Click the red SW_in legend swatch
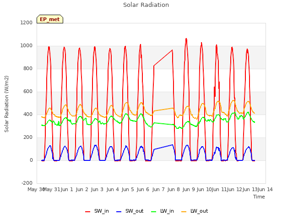 coord(87,212)
